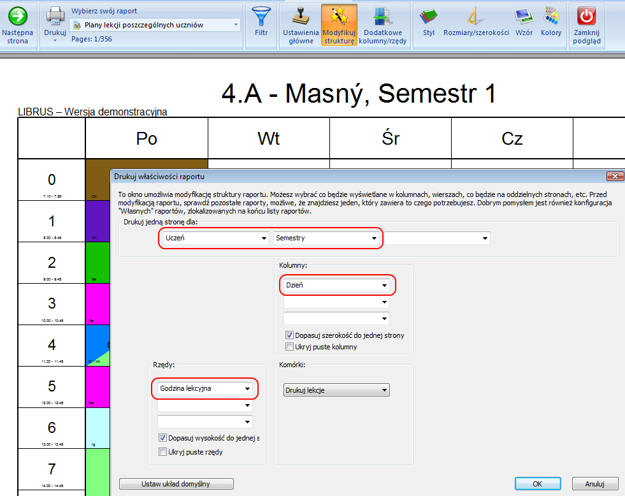Open the Kolory color palette
Screen dimensions: 625x496
[551, 16]
